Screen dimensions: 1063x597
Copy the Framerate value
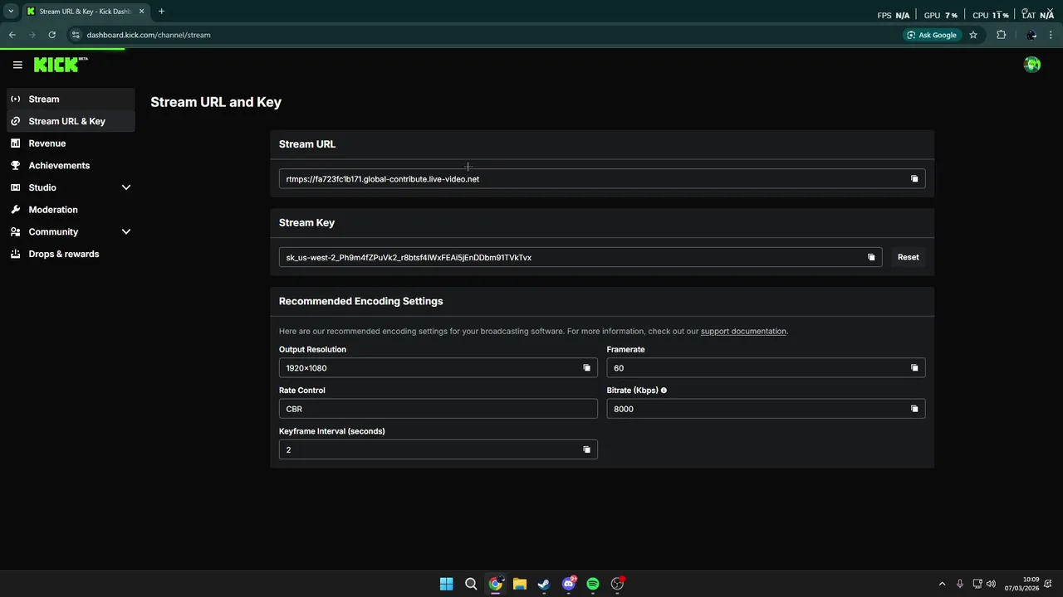(x=914, y=368)
